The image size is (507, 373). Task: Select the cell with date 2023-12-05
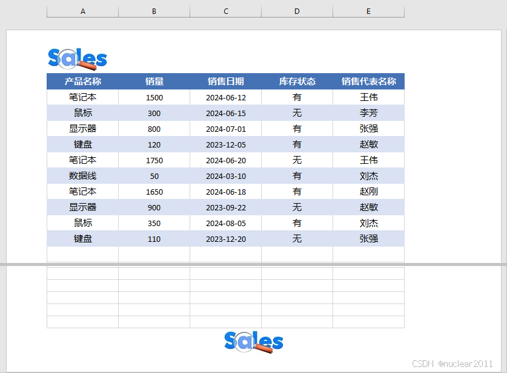point(226,144)
